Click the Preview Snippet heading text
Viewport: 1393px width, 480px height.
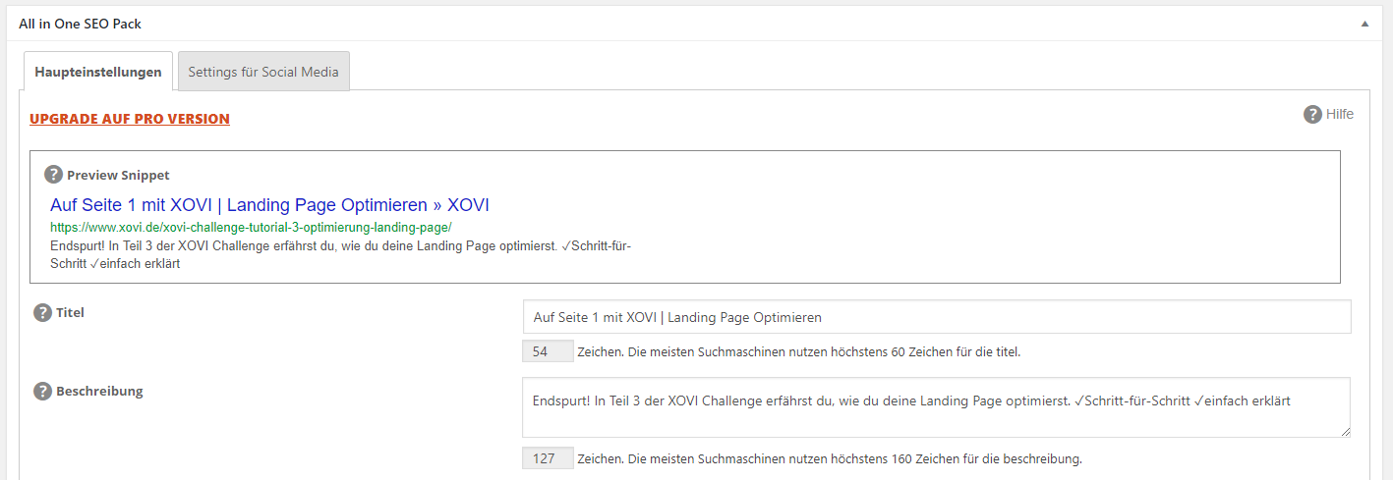(x=118, y=175)
